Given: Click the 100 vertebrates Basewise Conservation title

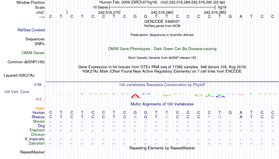Looking at the screenshot, I should [x=162, y=85].
